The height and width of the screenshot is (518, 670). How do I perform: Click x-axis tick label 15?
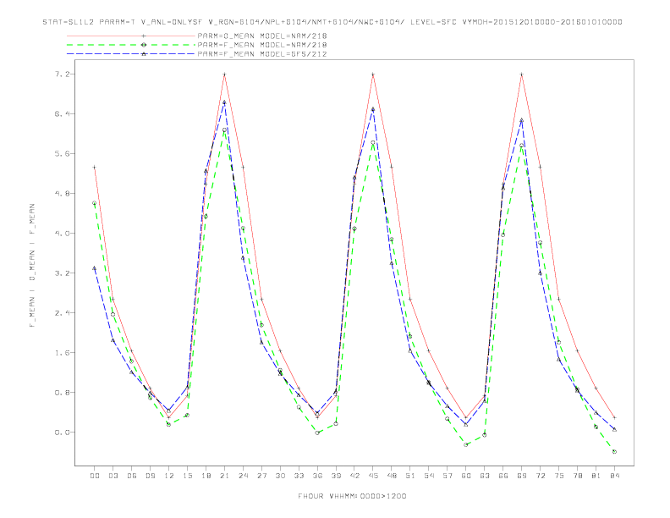[187, 476]
